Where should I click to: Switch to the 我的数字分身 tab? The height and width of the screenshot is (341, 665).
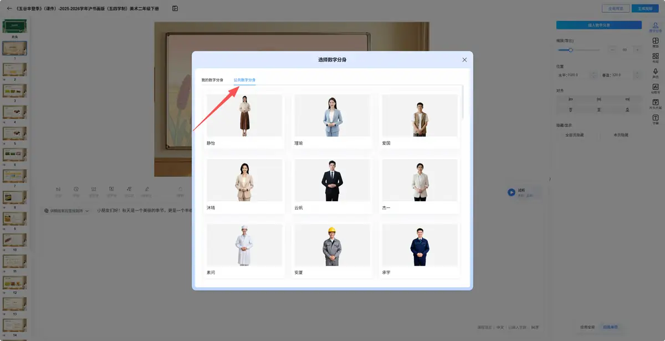212,80
